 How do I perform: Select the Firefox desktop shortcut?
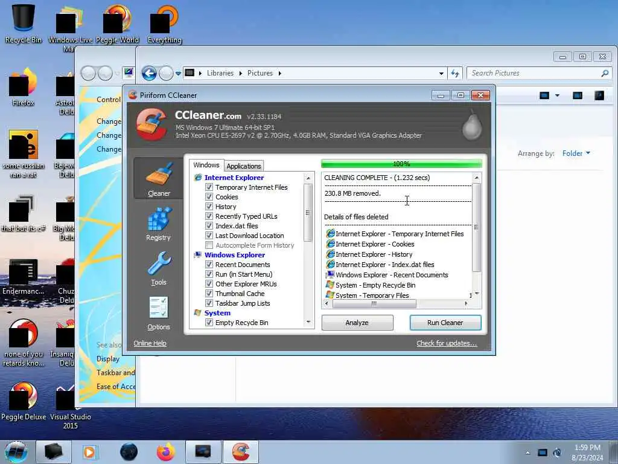point(24,87)
